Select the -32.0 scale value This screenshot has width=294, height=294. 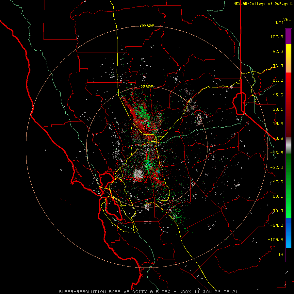point(277,168)
